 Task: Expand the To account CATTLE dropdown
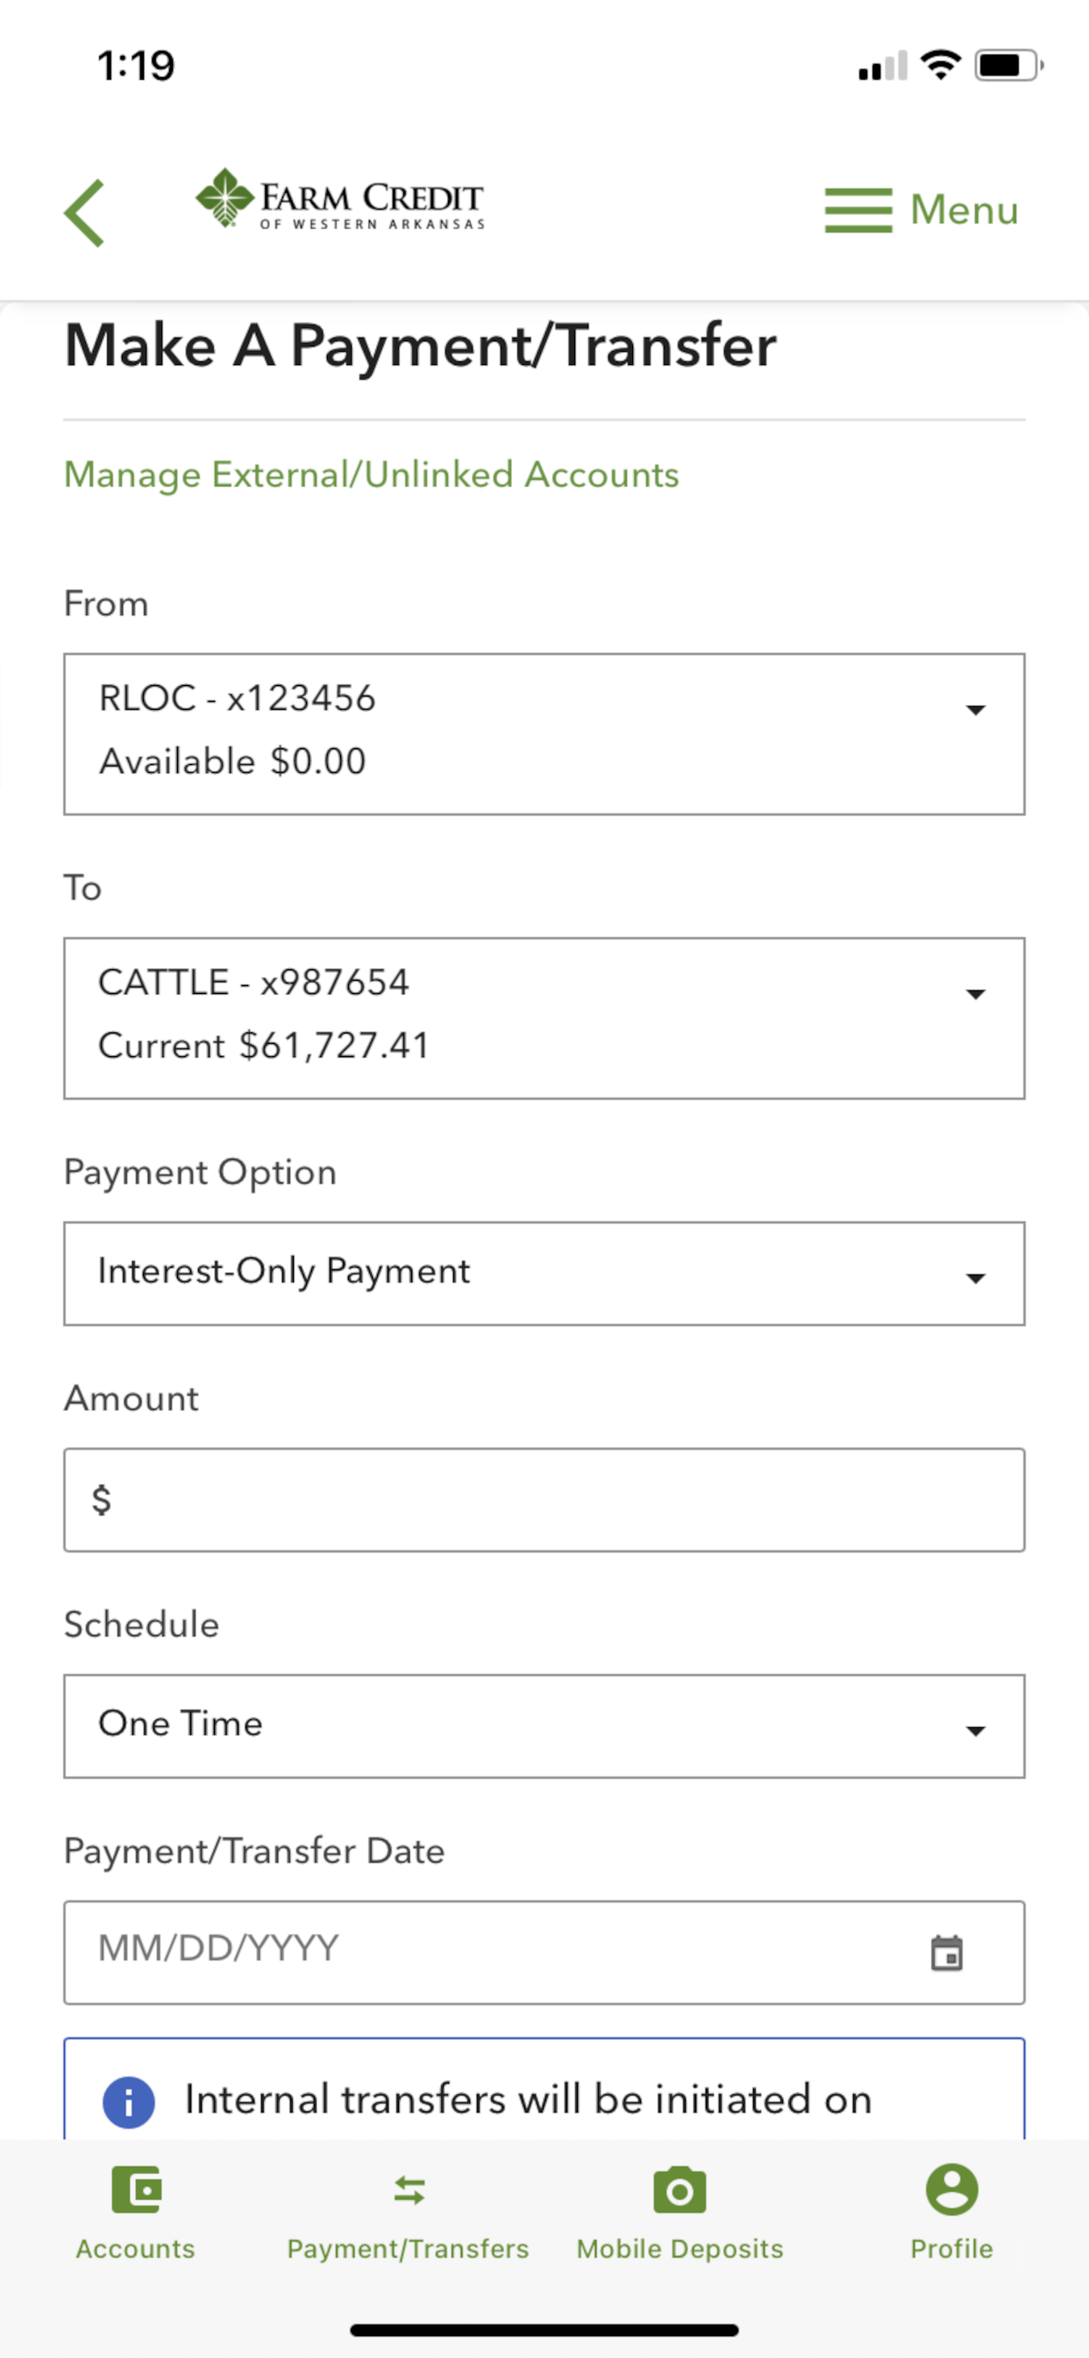tap(544, 1018)
